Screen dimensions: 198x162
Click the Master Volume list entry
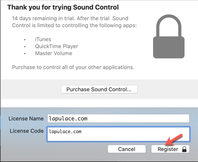click(x=54, y=53)
